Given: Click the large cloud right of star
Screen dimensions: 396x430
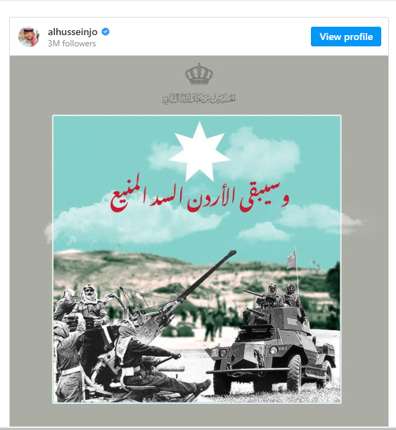Looking at the screenshot, I should point(264,155).
